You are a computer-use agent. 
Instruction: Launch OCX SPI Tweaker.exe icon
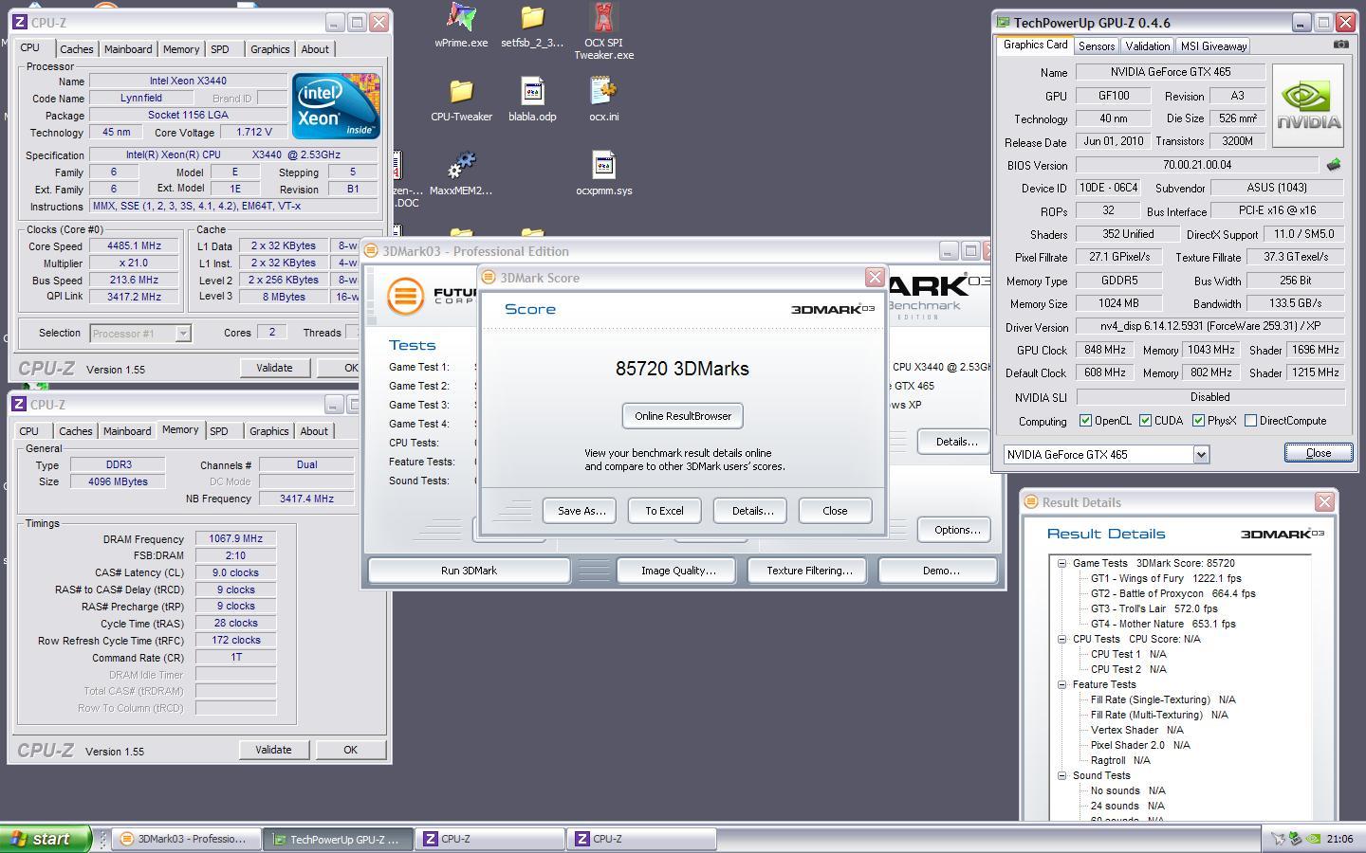point(603,30)
